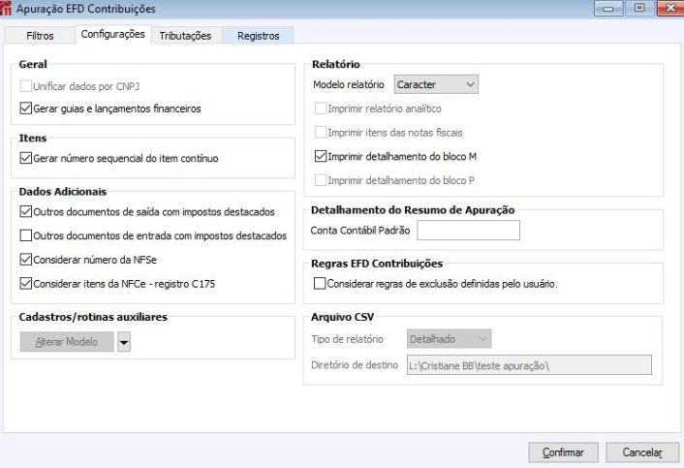The width and height of the screenshot is (684, 468).
Task: Open the Modelo relatório dropdown
Action: [436, 84]
